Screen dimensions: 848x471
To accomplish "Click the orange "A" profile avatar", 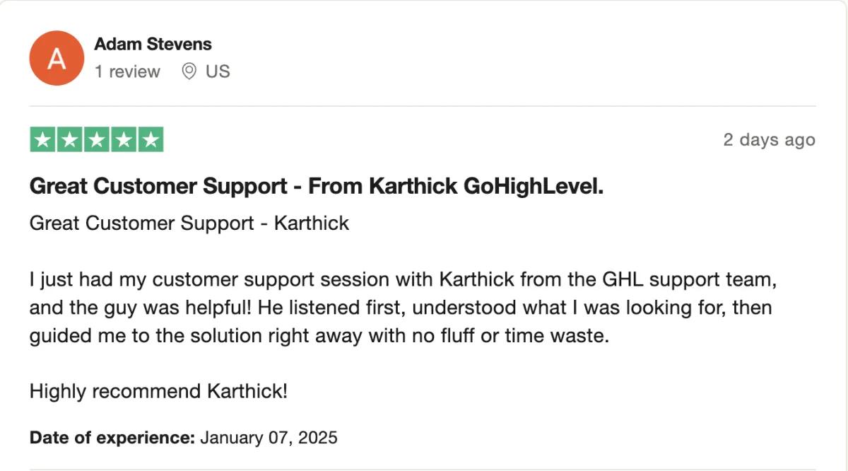I will tap(57, 58).
